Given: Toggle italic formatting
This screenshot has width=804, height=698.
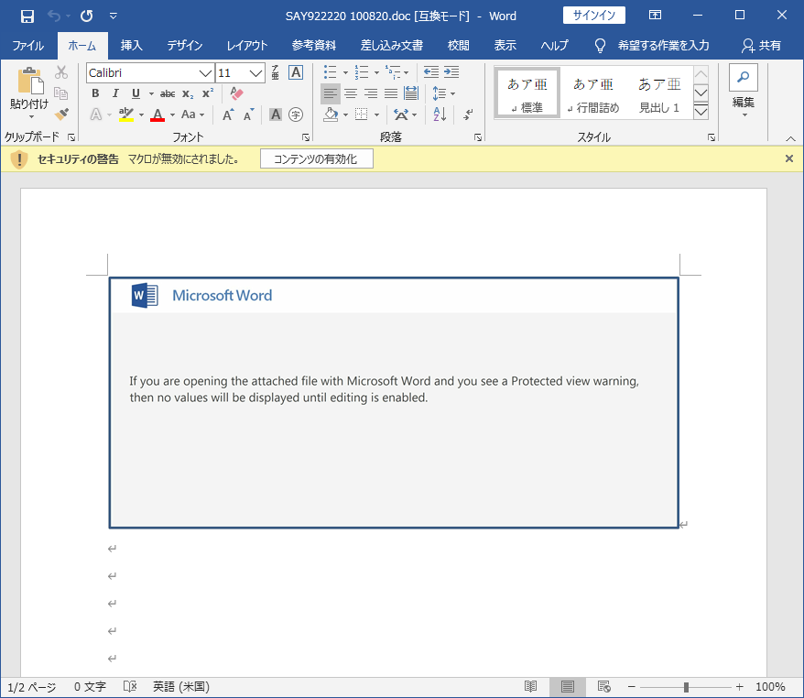Looking at the screenshot, I should [x=115, y=93].
